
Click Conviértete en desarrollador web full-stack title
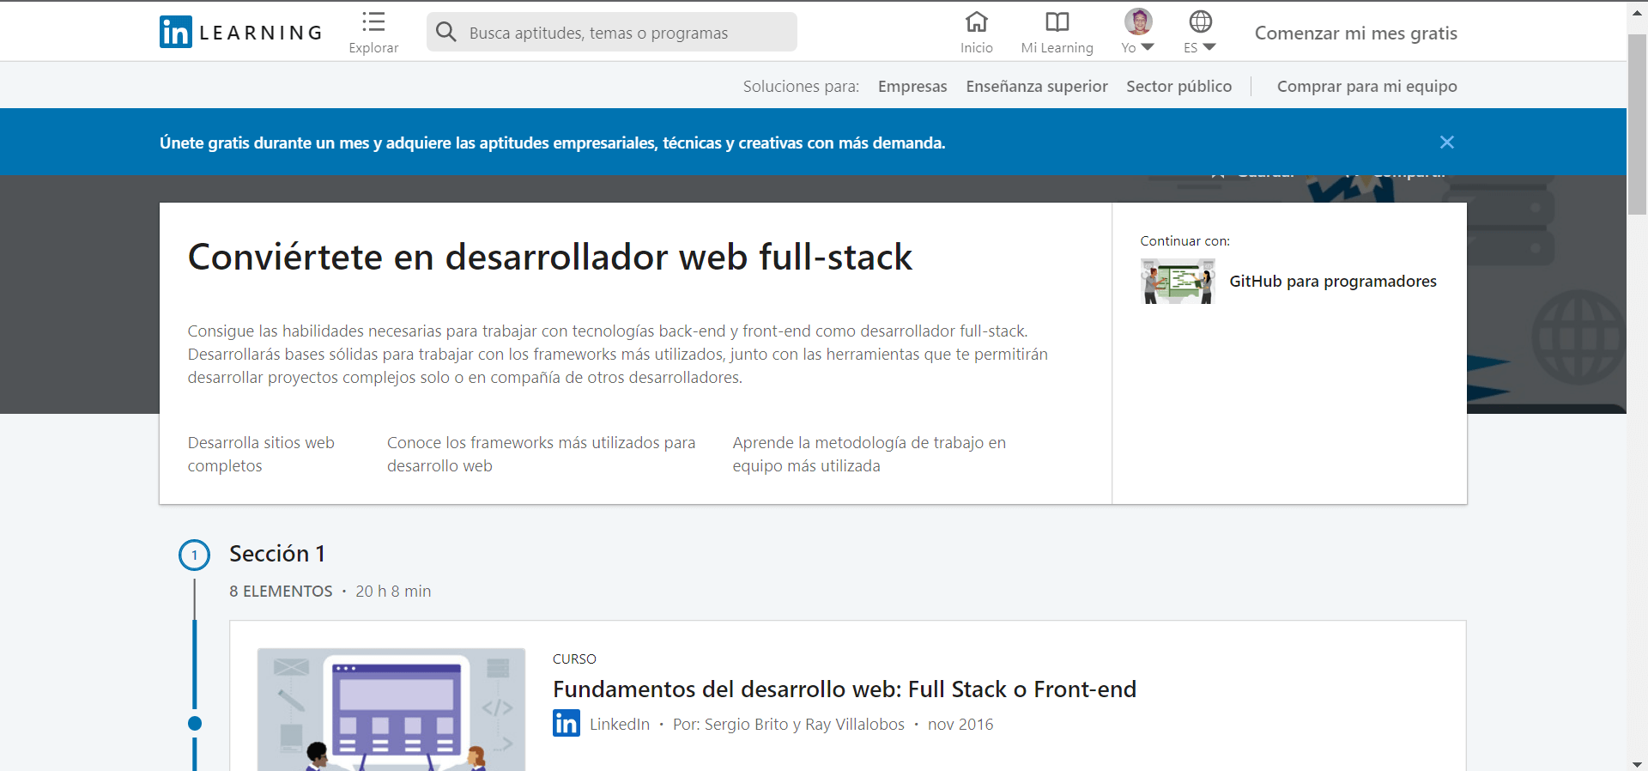(x=550, y=257)
